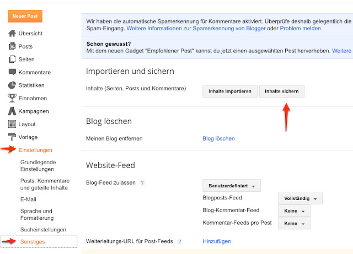
Task: Click the Posts document icon
Action: click(x=12, y=46)
